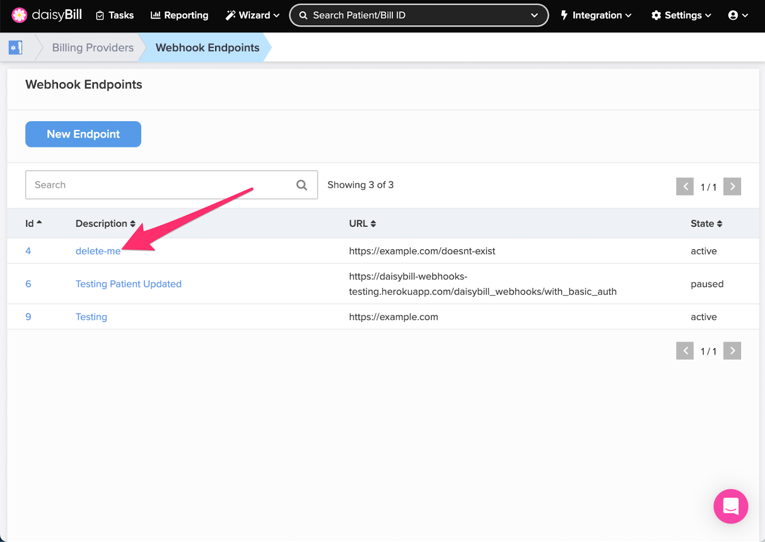
Task: Expand the Patient/Bill ID search dropdown chevron
Action: (535, 15)
